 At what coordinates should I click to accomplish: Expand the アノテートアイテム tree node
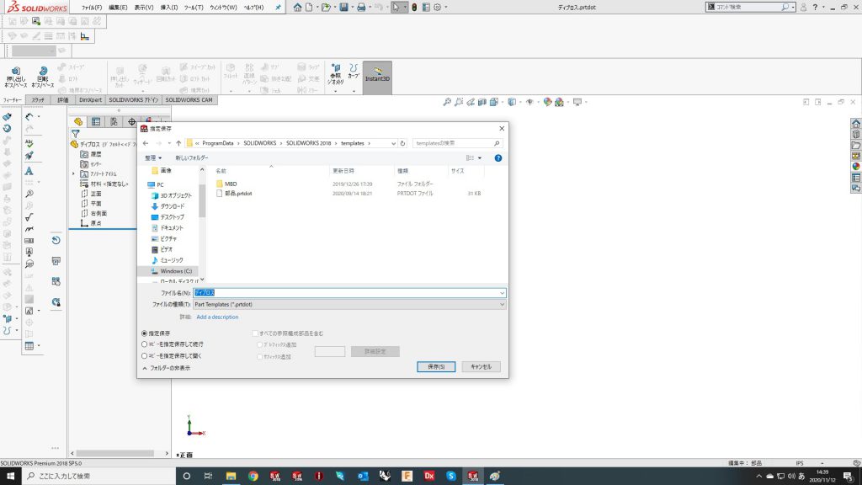(x=74, y=173)
